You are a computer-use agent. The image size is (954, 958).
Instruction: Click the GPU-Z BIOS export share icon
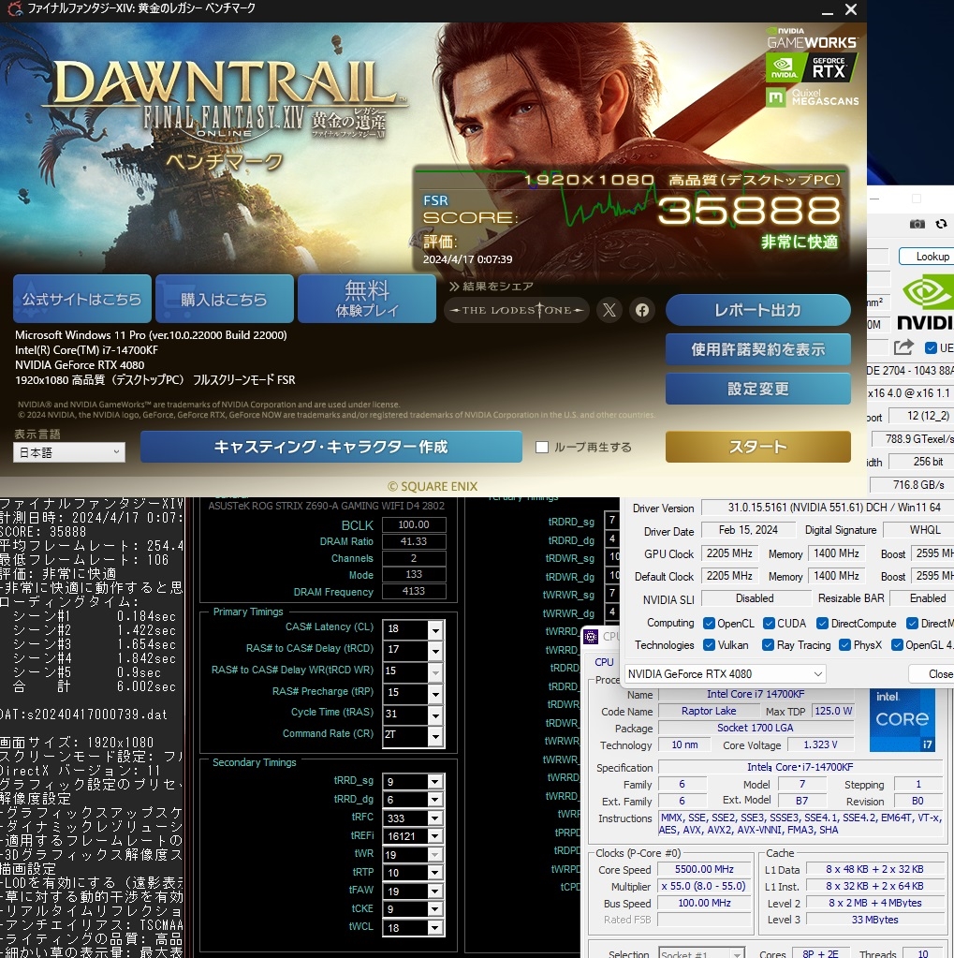(x=903, y=347)
